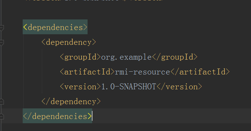Place cursor in highlighted opening dependencies tag
251x131 pixels.
click(x=55, y=27)
